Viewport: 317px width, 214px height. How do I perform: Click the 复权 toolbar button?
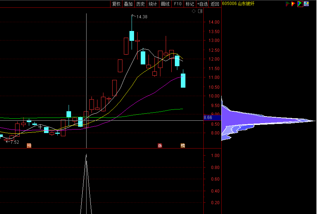pos(116,4)
